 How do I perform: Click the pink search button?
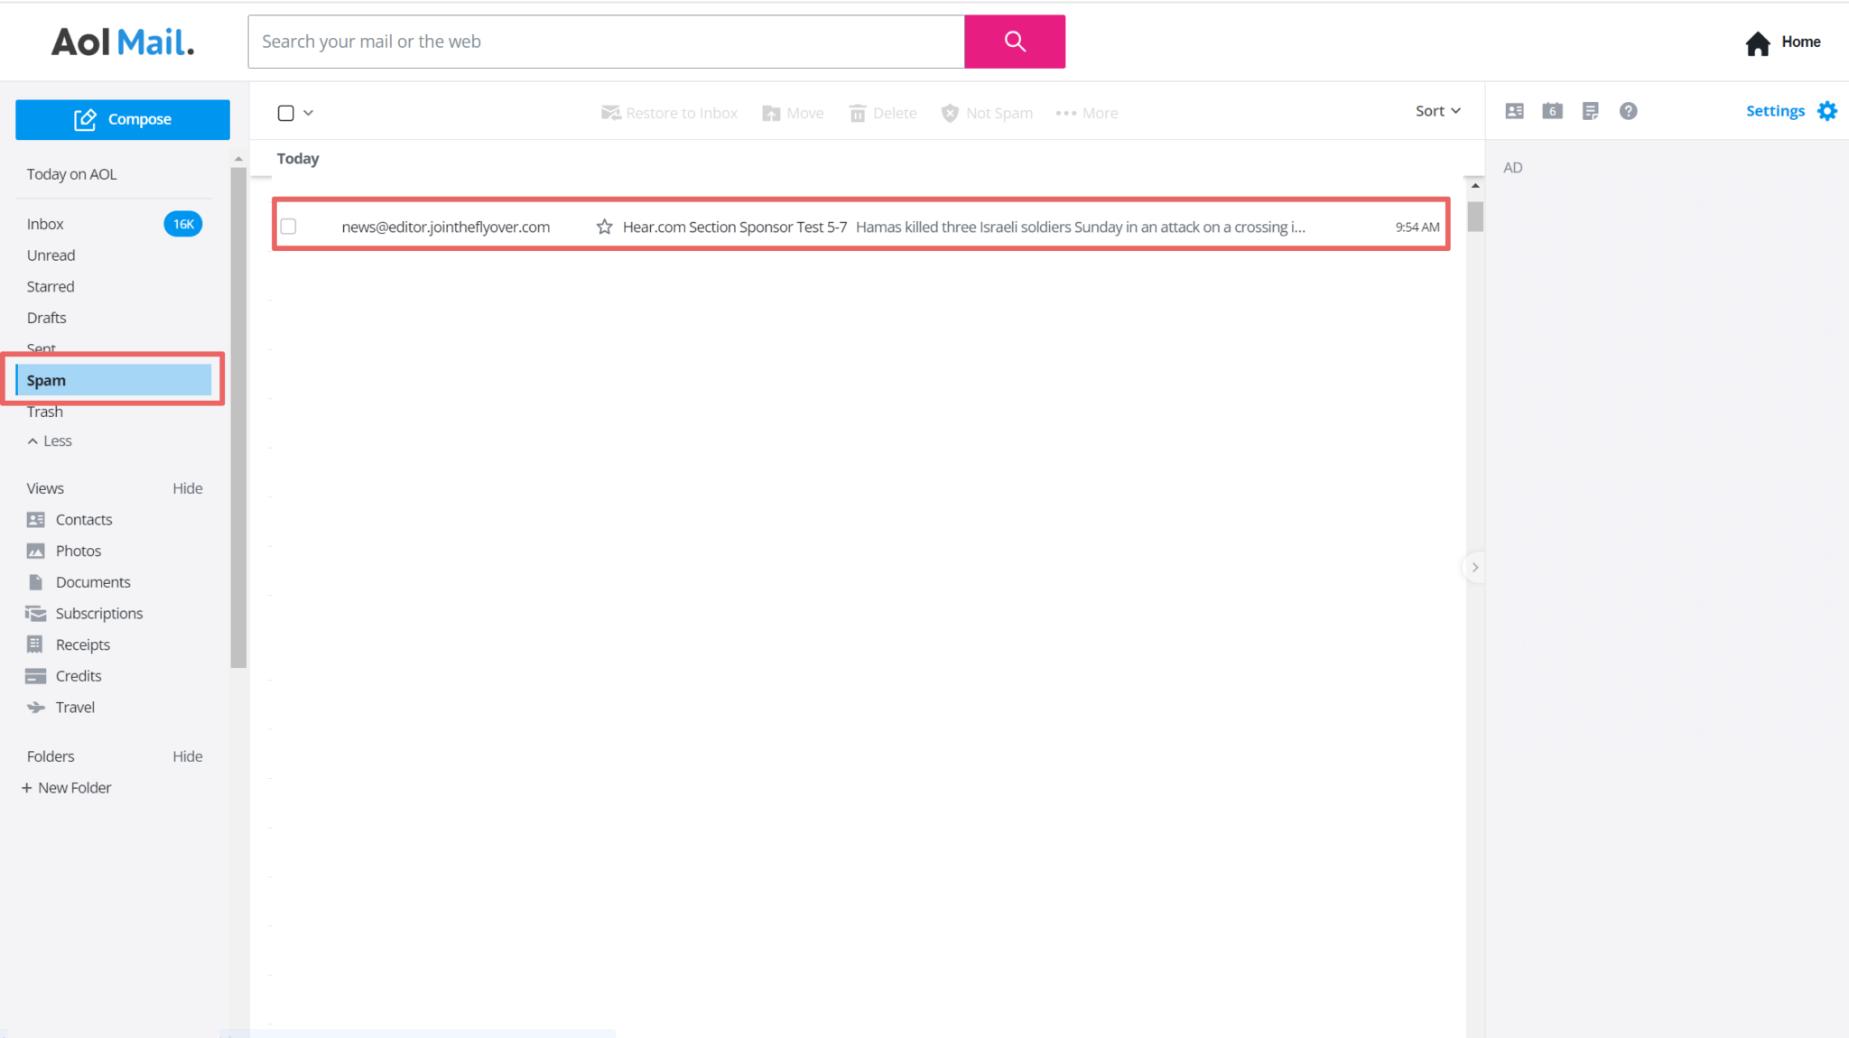[x=1014, y=41]
